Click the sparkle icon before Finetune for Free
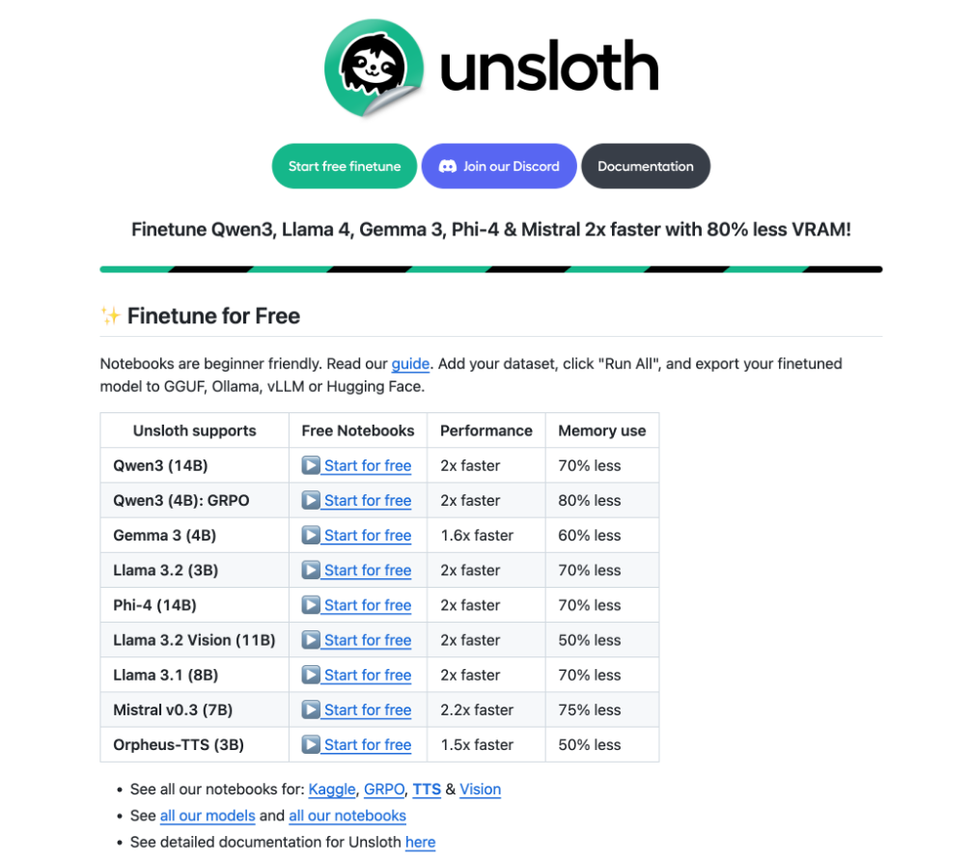 coord(108,315)
